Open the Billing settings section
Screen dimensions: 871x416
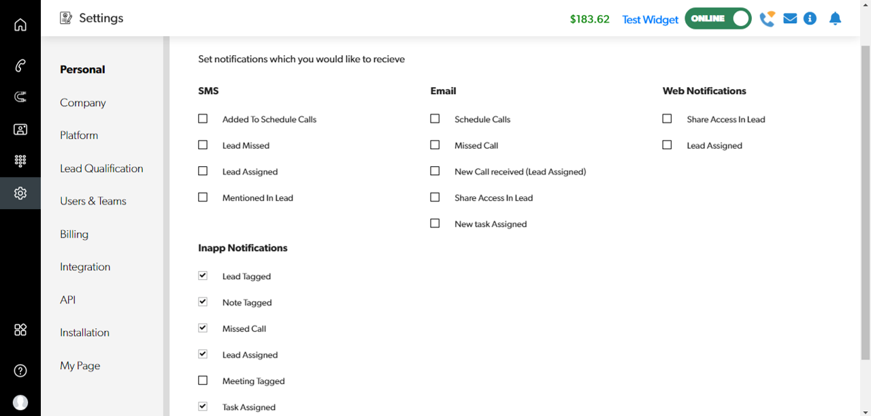[74, 234]
